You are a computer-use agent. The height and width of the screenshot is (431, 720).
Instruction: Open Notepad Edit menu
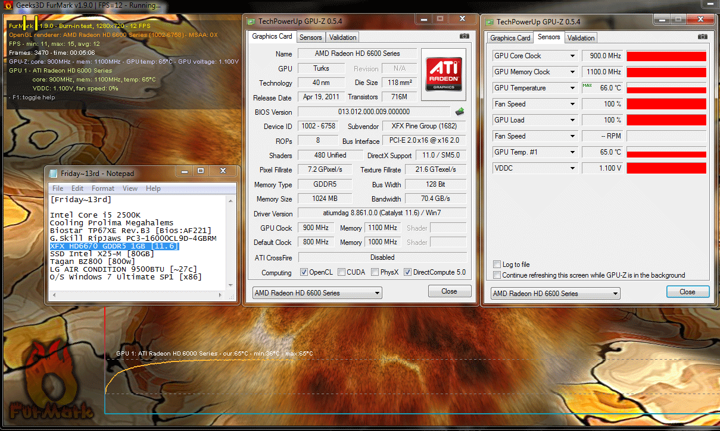point(77,188)
